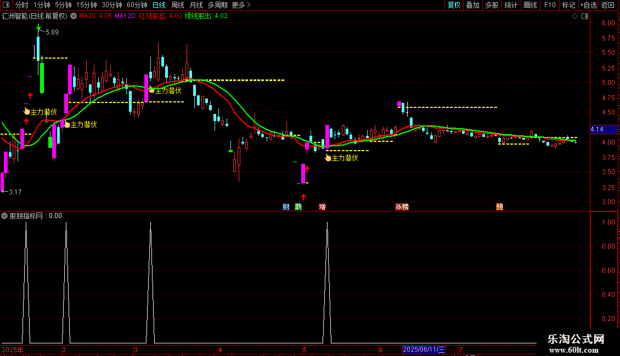Click the 主力潜伏 signal in March

pos(165,90)
